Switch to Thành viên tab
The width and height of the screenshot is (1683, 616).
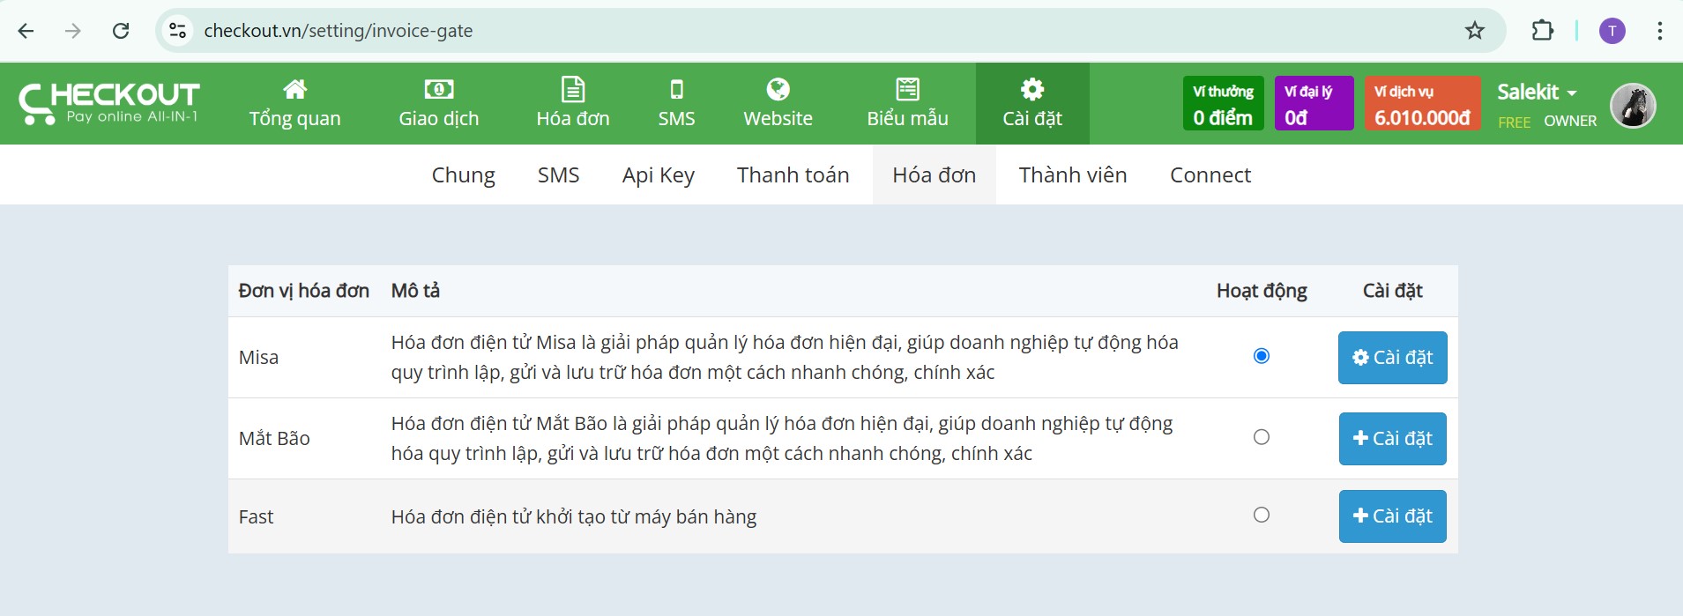(1073, 174)
